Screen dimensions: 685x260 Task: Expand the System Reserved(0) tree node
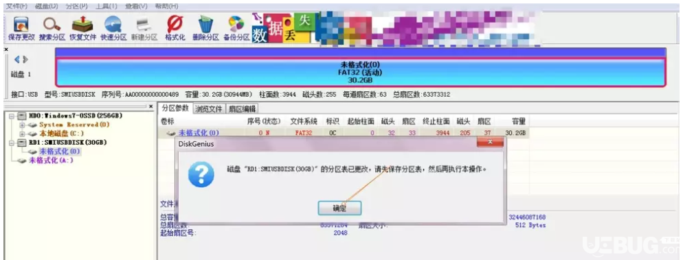pyautogui.click(x=21, y=125)
